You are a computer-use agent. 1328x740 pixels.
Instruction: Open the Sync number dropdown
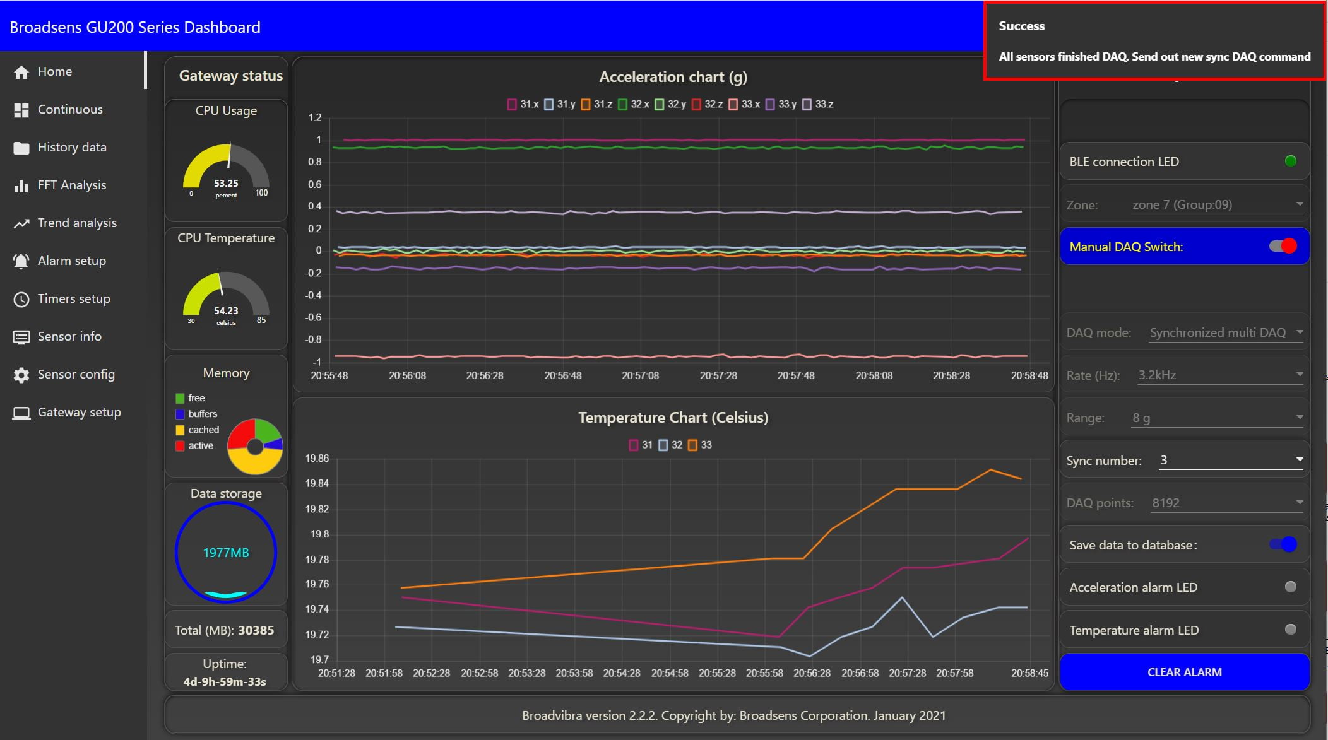coord(1231,460)
